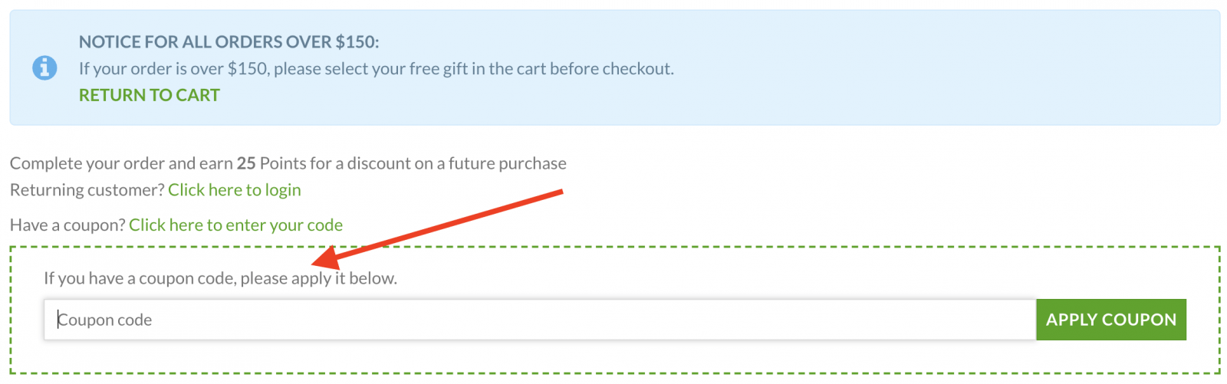Screen dimensions: 1227x384
Task: Click the blue info icon in notice
Action: coord(44,67)
